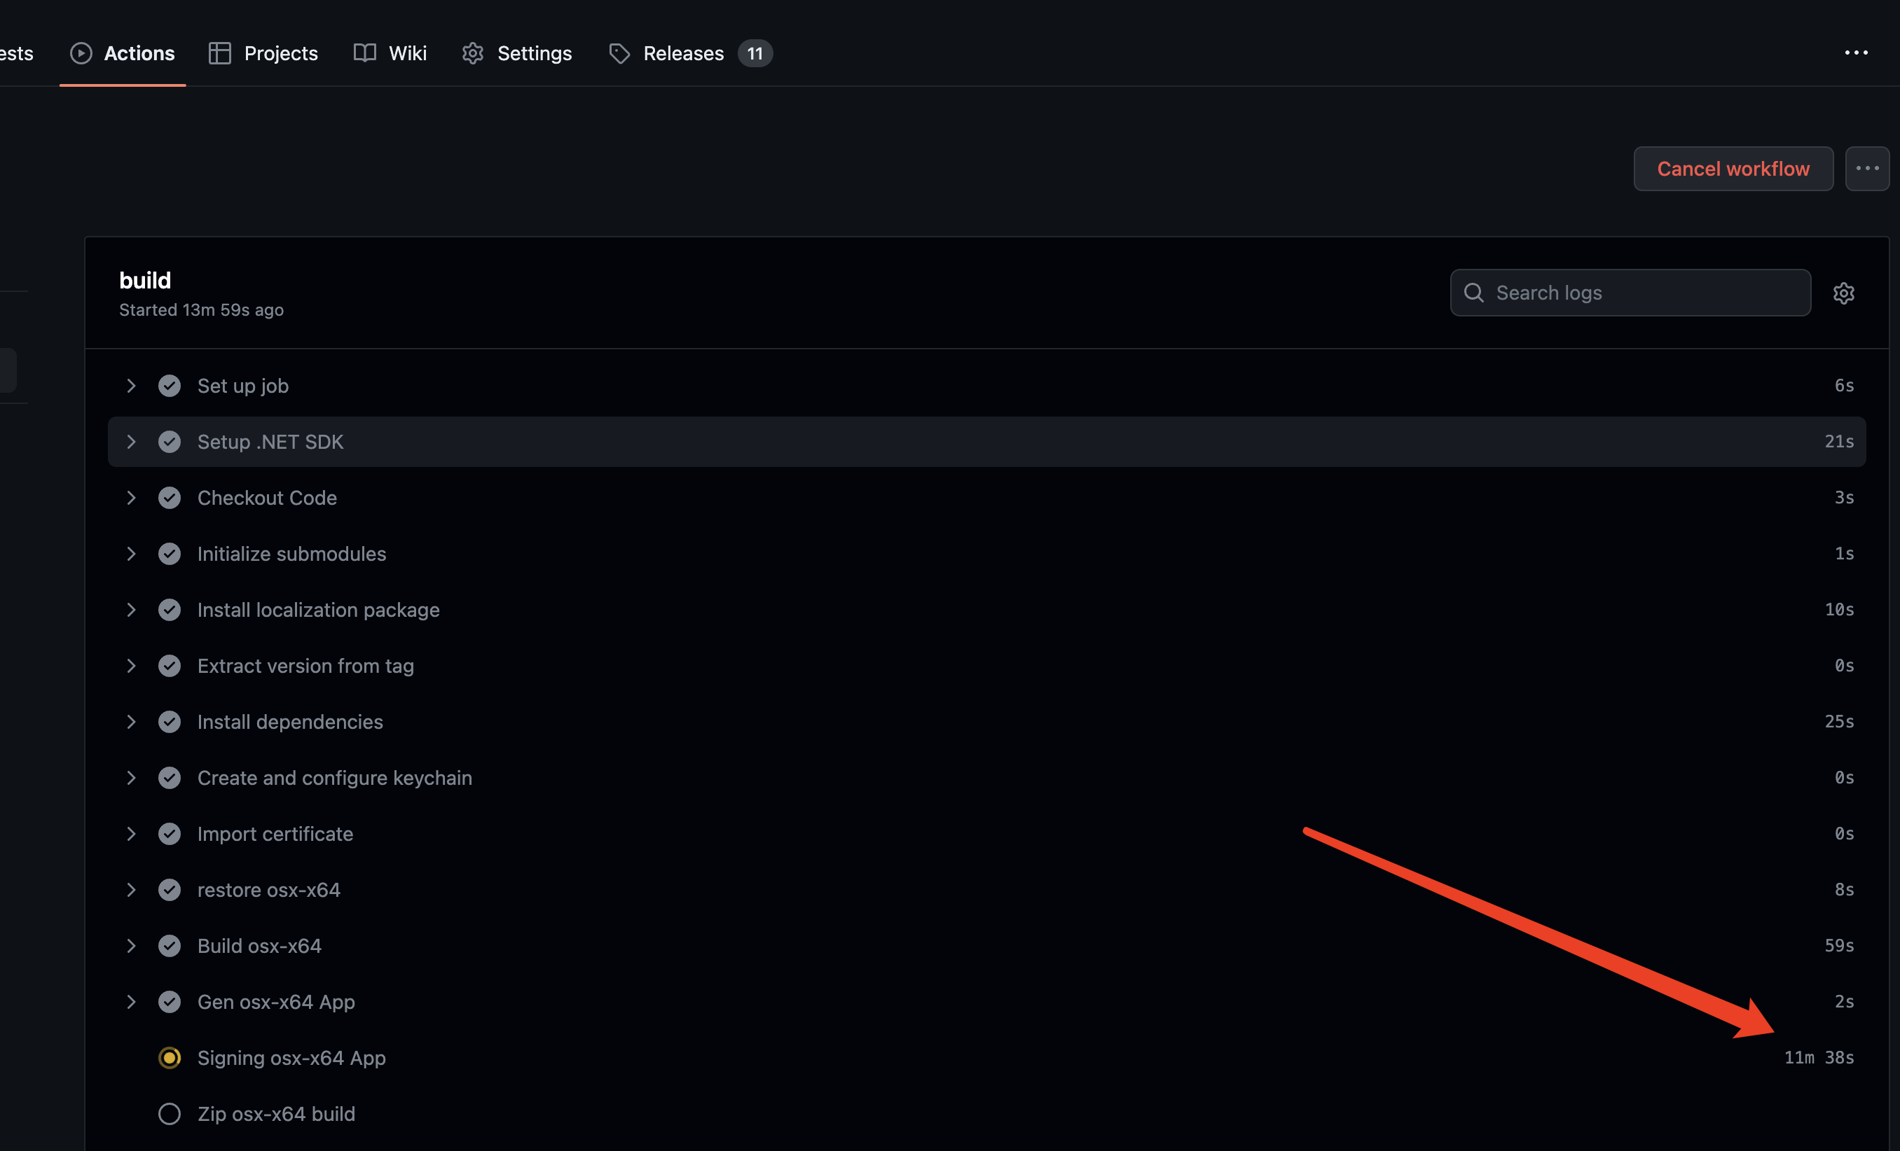Viewport: 1900px width, 1151px height.
Task: Click the build job title
Action: click(x=145, y=279)
